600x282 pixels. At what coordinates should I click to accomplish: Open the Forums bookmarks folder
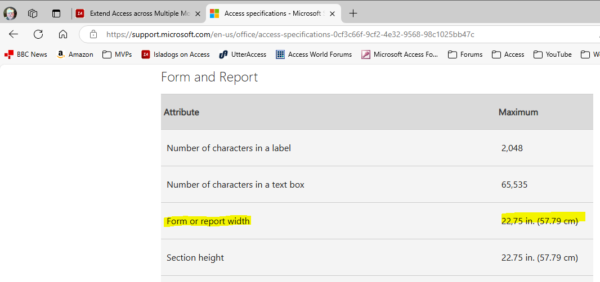pos(465,54)
